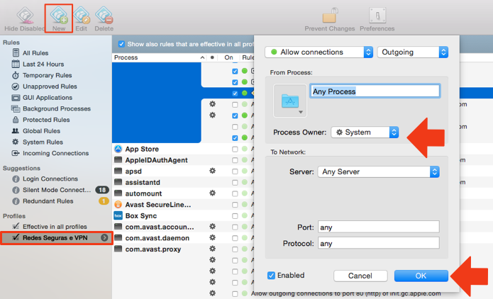Enable the App Store rule checkbox
Viewport: 493px width, 299px height.
click(x=235, y=149)
